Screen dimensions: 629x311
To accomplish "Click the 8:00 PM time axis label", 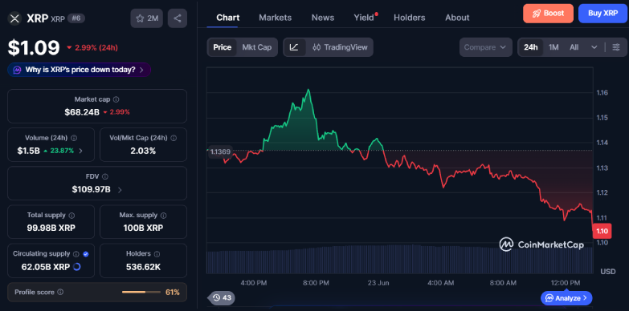I will (x=316, y=283).
